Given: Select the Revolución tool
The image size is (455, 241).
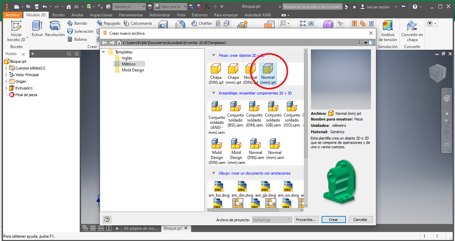Looking at the screenshot, I should [55, 29].
